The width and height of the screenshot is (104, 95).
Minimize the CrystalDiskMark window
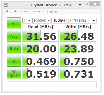click(x=80, y=4)
